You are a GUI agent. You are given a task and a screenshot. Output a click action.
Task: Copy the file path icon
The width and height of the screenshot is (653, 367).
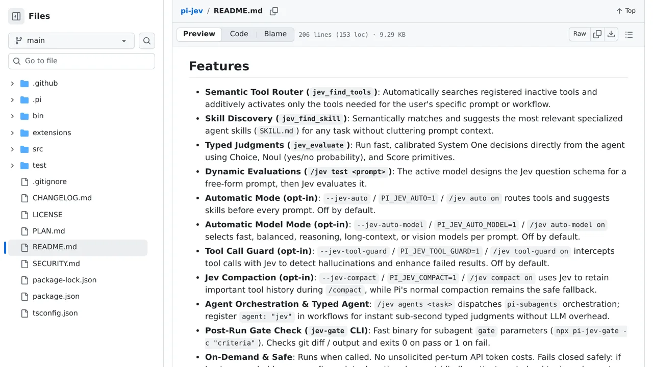[x=274, y=11]
